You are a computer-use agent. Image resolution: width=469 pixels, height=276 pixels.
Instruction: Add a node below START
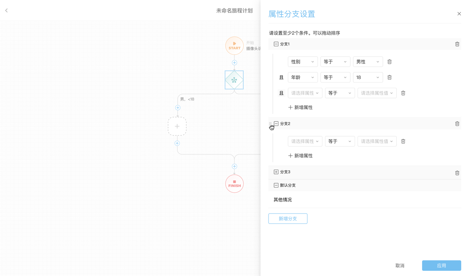(x=234, y=63)
